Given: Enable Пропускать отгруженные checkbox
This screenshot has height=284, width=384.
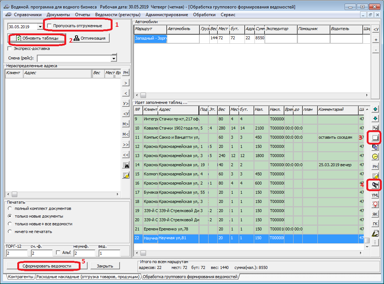Looking at the screenshot, I should pyautogui.click(x=50, y=26).
